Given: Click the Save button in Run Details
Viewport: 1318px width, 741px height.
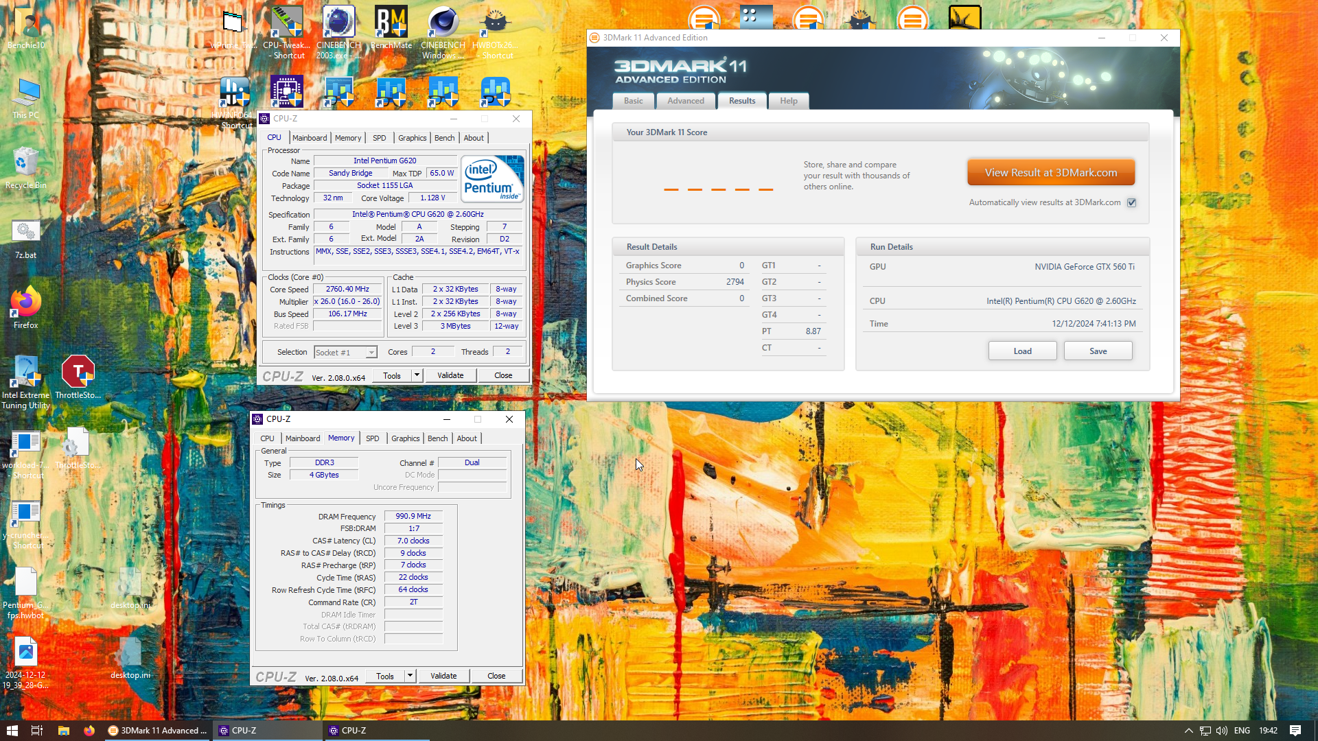Looking at the screenshot, I should pos(1098,351).
